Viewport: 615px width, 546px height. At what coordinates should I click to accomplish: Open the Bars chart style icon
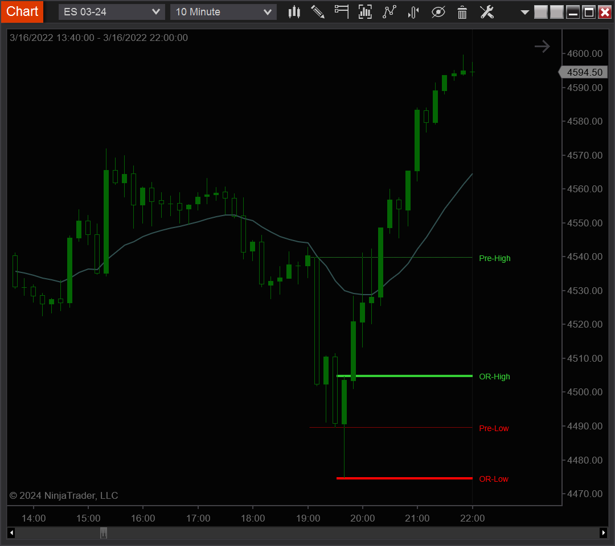[x=294, y=12]
